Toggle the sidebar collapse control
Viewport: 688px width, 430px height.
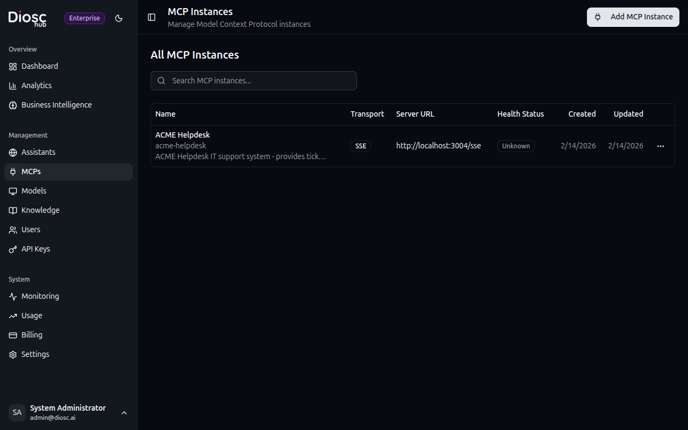tap(151, 17)
